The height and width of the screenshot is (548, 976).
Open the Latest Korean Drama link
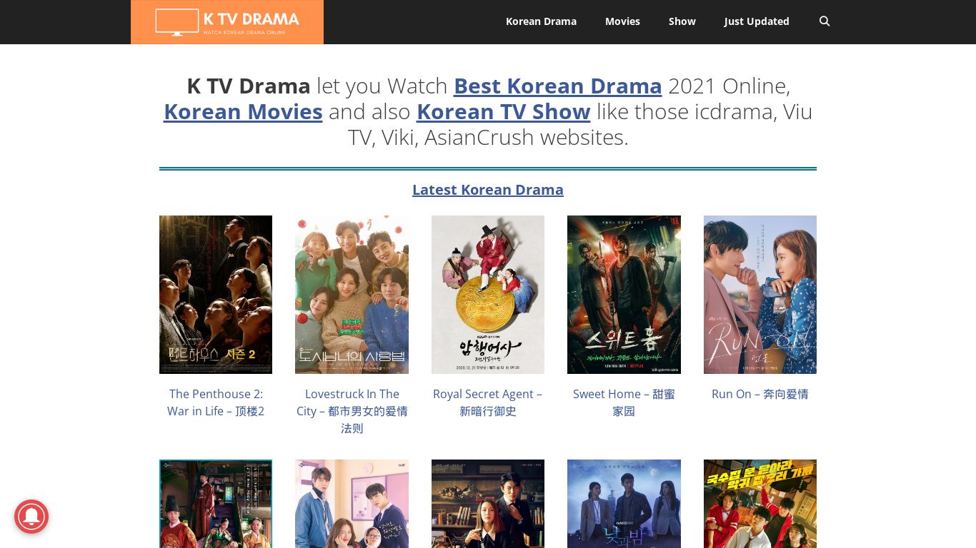(488, 190)
